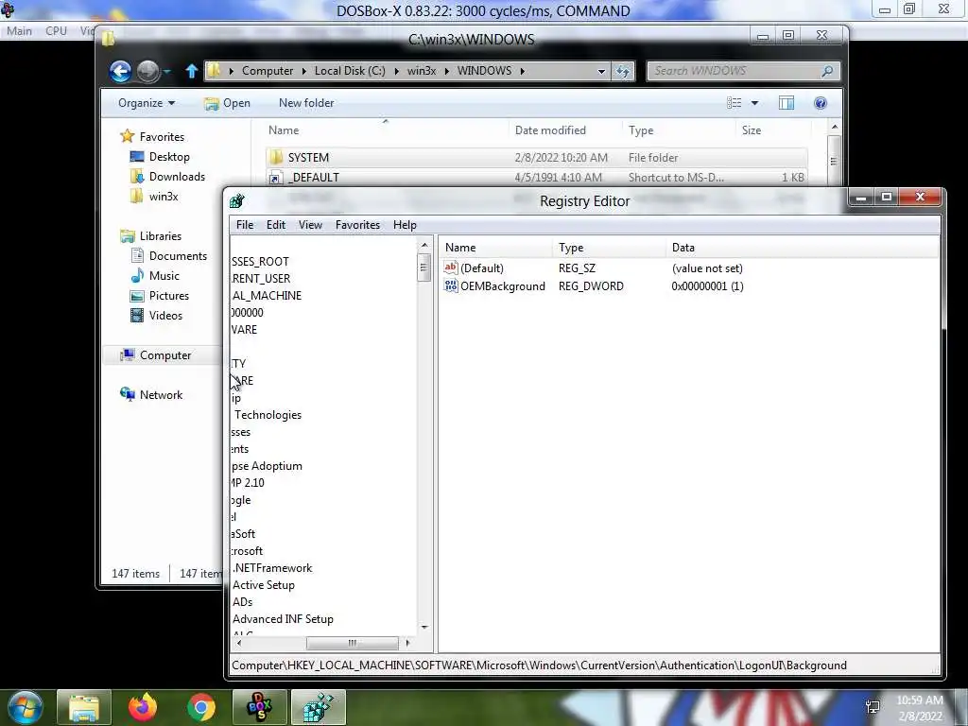Select Videos library
This screenshot has height=726, width=968.
(x=157, y=316)
